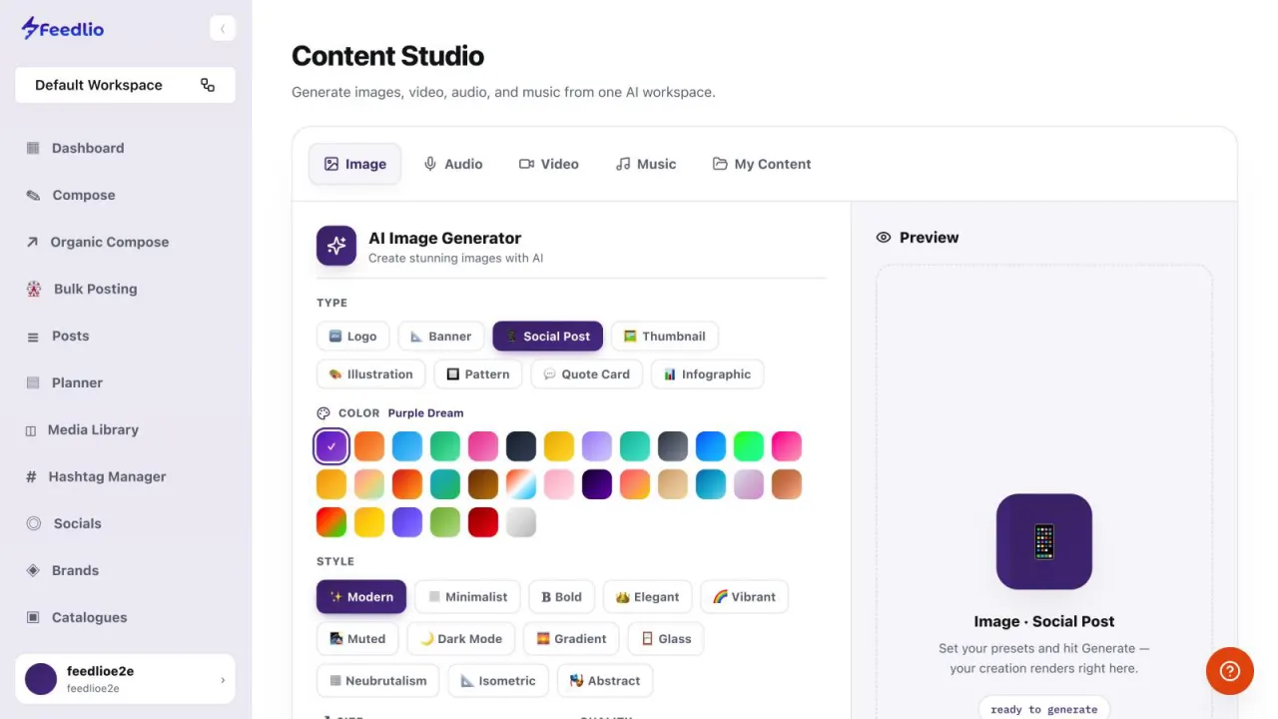The image size is (1278, 719).
Task: Select the Logo image type
Action: tap(352, 337)
